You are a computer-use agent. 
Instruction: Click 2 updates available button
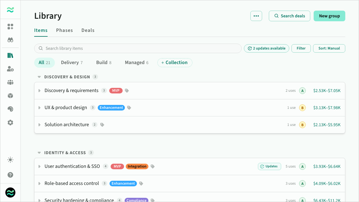click(x=267, y=48)
